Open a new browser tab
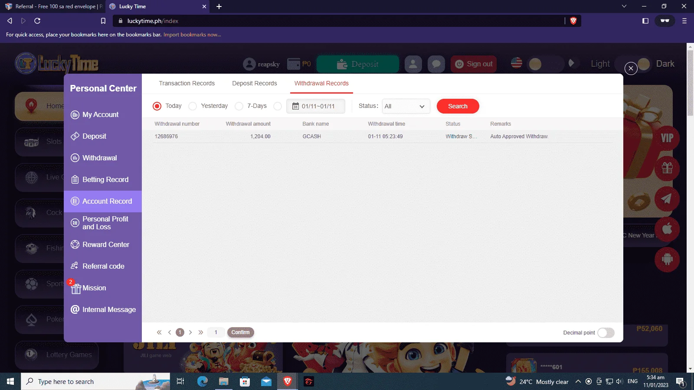Image resolution: width=694 pixels, height=390 pixels. (219, 6)
